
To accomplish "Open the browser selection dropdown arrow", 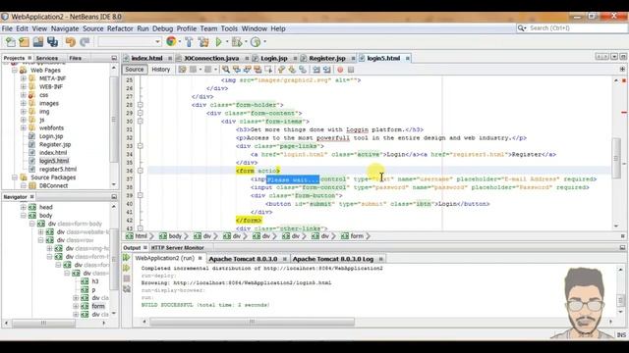I will tap(179, 41).
